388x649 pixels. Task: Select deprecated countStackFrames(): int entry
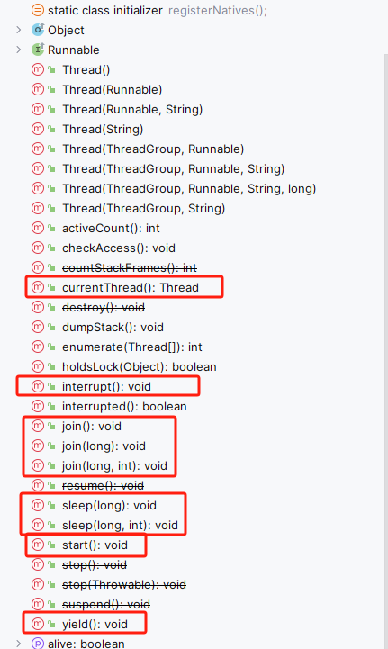130,268
